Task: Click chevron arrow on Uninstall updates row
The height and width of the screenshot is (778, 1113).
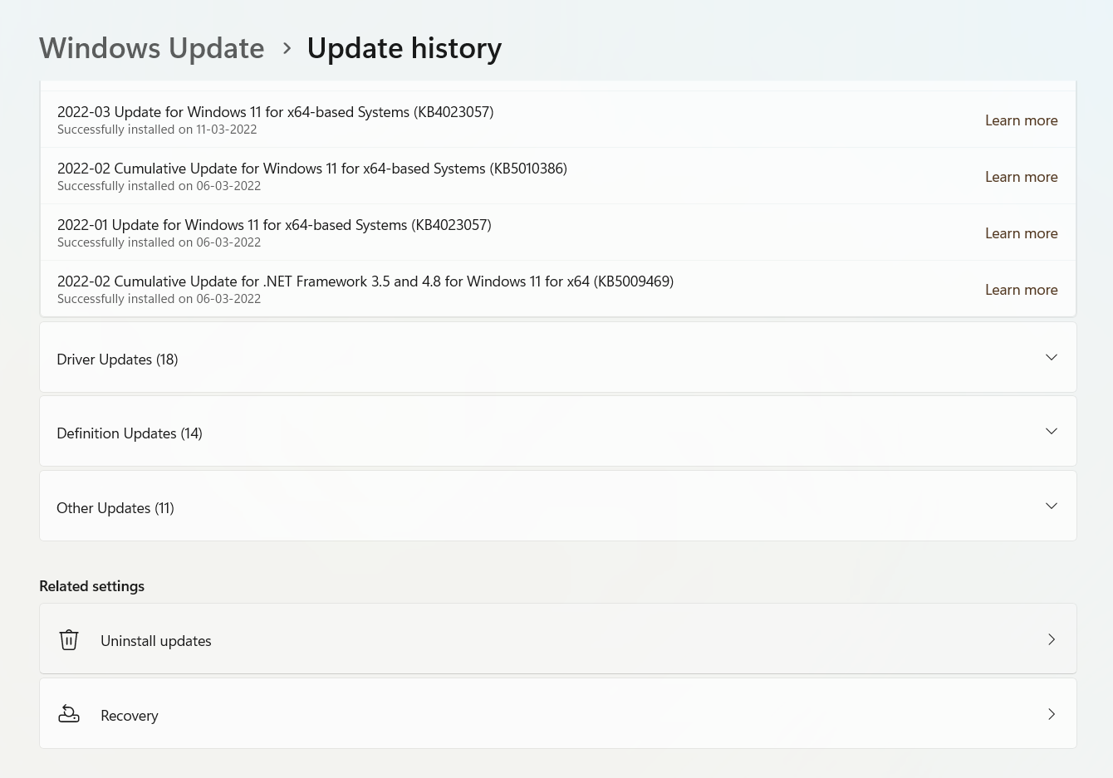Action: coord(1052,639)
